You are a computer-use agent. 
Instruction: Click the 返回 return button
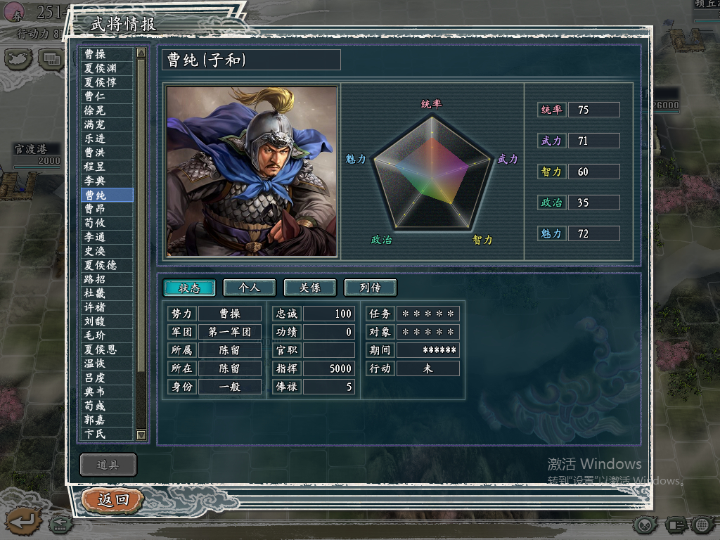coord(113,500)
